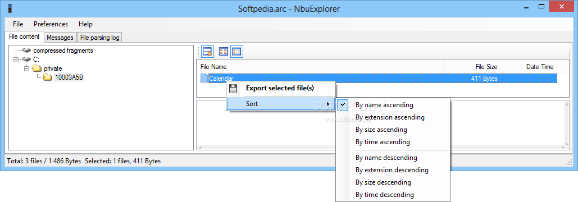Maximize the NbuExplorer window

click(x=541, y=6)
